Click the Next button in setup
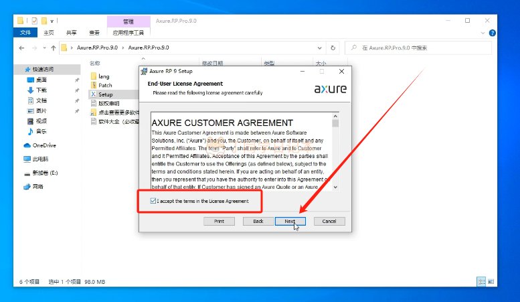This screenshot has width=520, height=302. (x=290, y=221)
